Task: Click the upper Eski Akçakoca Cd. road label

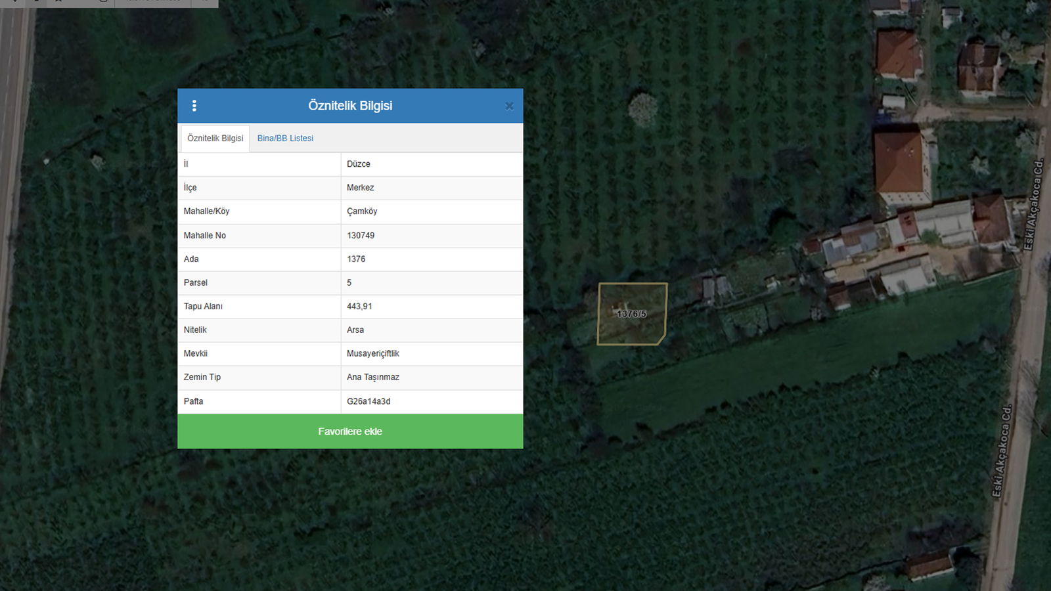Action: tap(1034, 204)
